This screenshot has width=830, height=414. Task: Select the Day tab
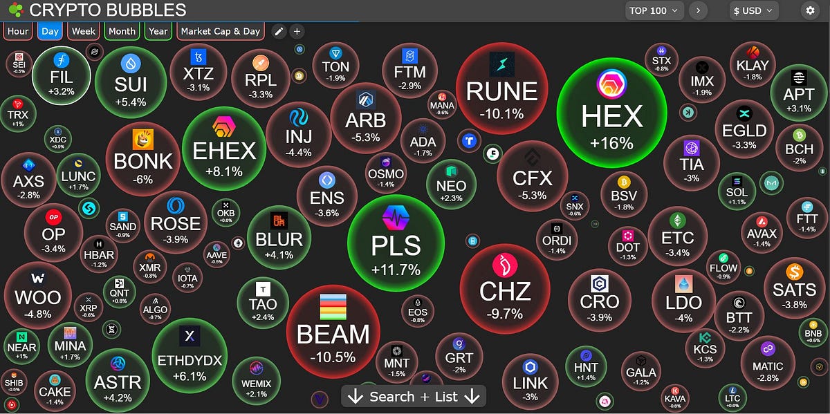(50, 31)
